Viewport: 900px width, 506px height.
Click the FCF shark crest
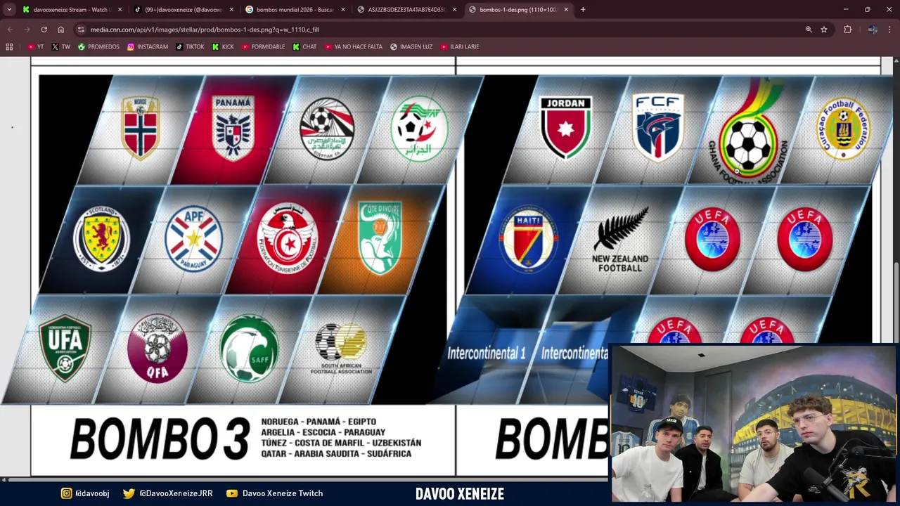click(x=658, y=129)
